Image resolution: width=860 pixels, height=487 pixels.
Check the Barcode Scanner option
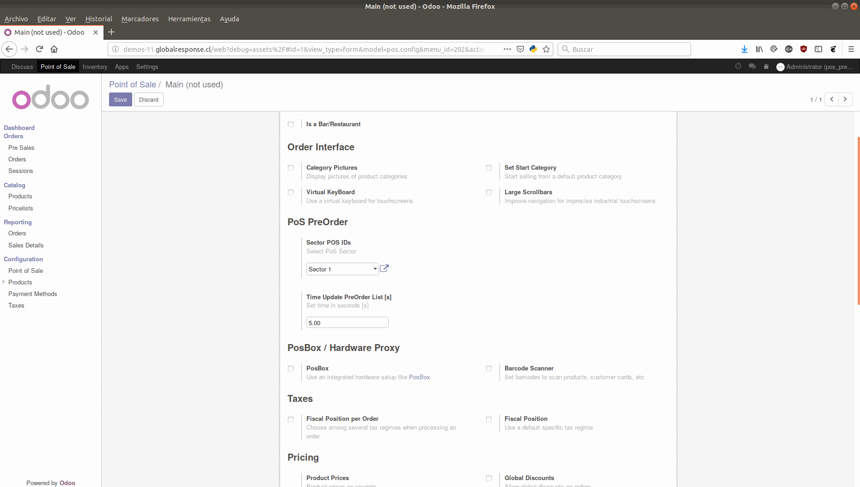tap(489, 369)
